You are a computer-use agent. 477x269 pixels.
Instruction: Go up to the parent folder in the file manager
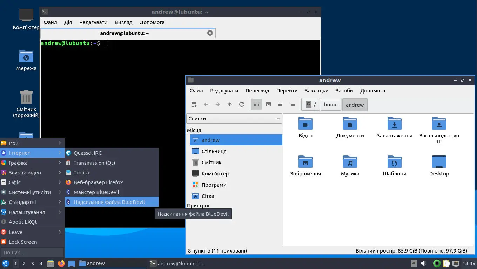point(230,104)
